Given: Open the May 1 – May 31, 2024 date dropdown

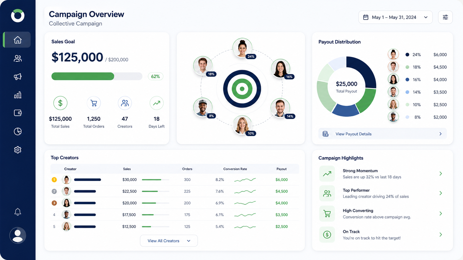Looking at the screenshot, I should (395, 17).
